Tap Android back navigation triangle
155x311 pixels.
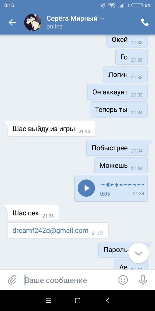click(107, 301)
